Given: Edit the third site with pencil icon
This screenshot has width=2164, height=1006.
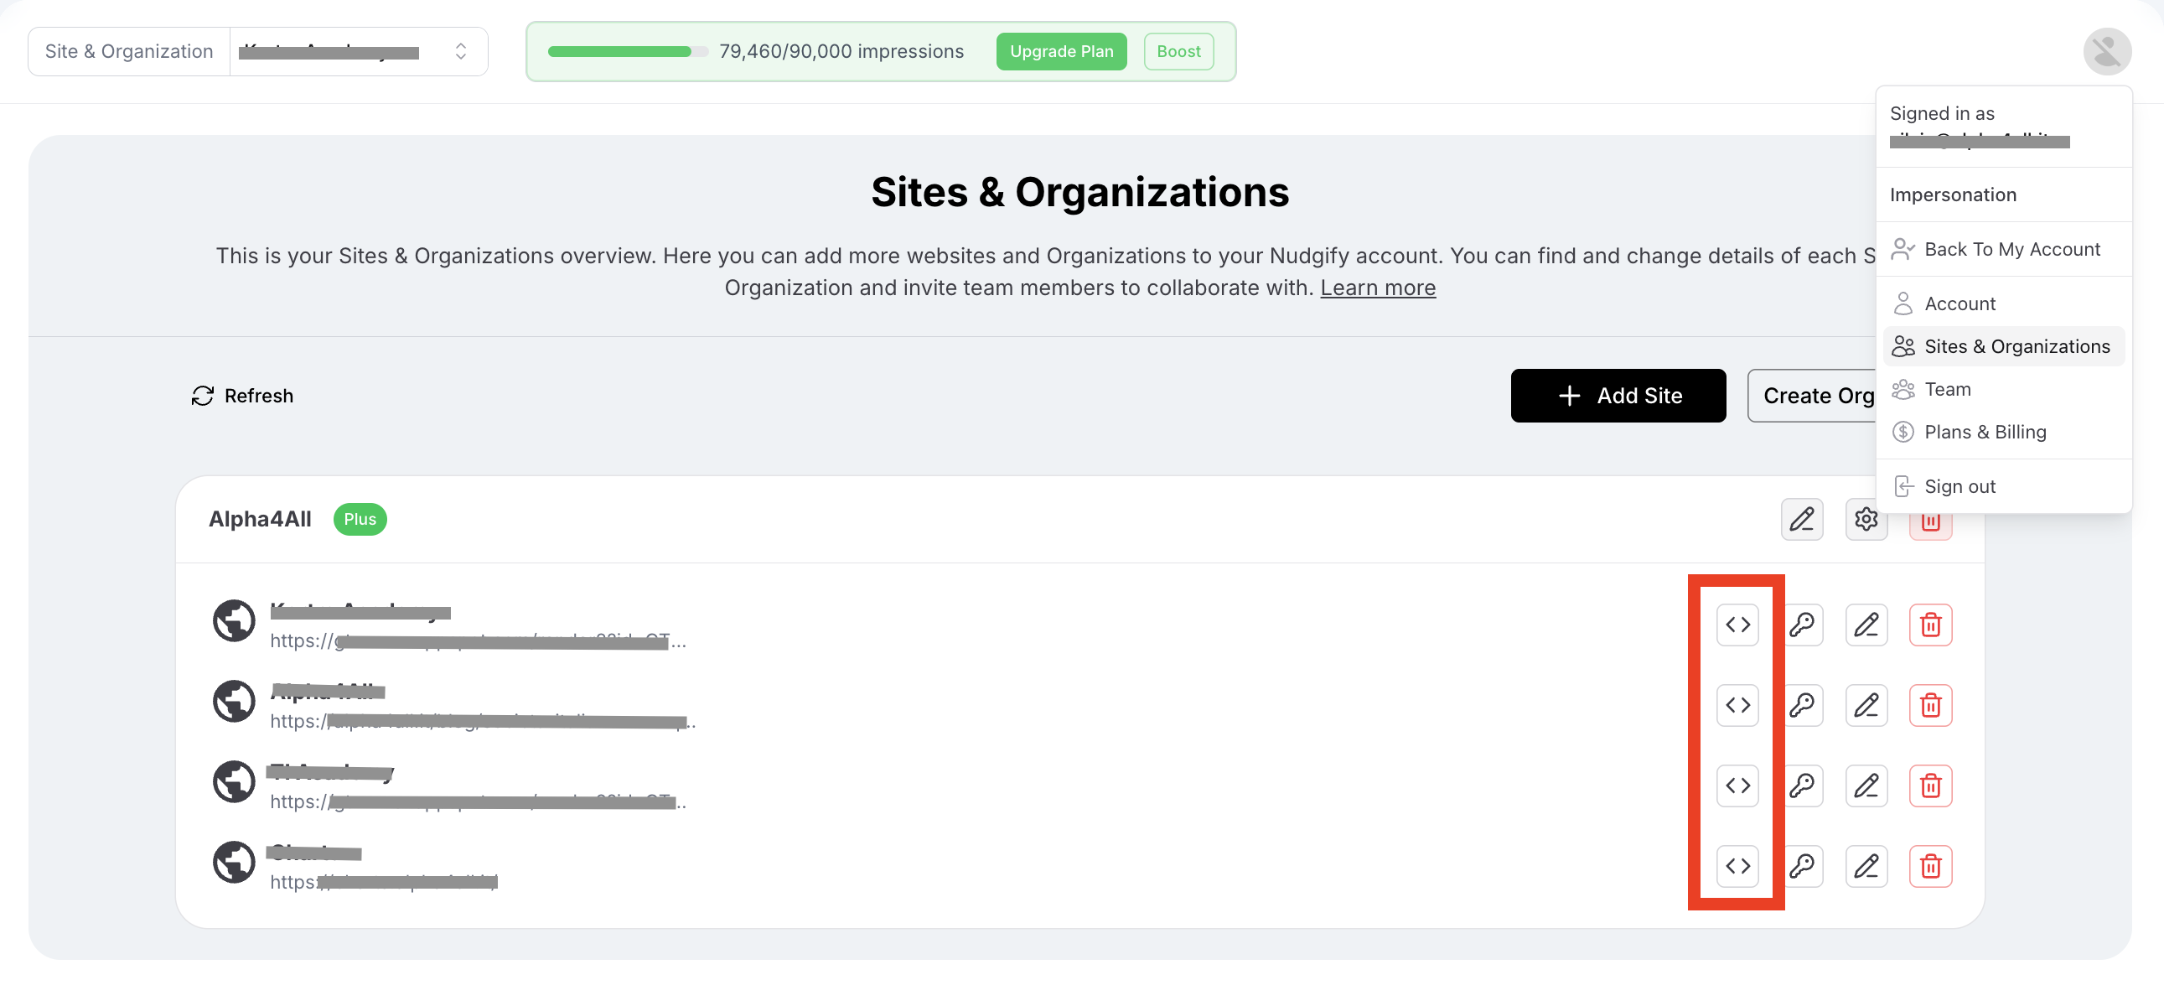Looking at the screenshot, I should pyautogui.click(x=1866, y=786).
